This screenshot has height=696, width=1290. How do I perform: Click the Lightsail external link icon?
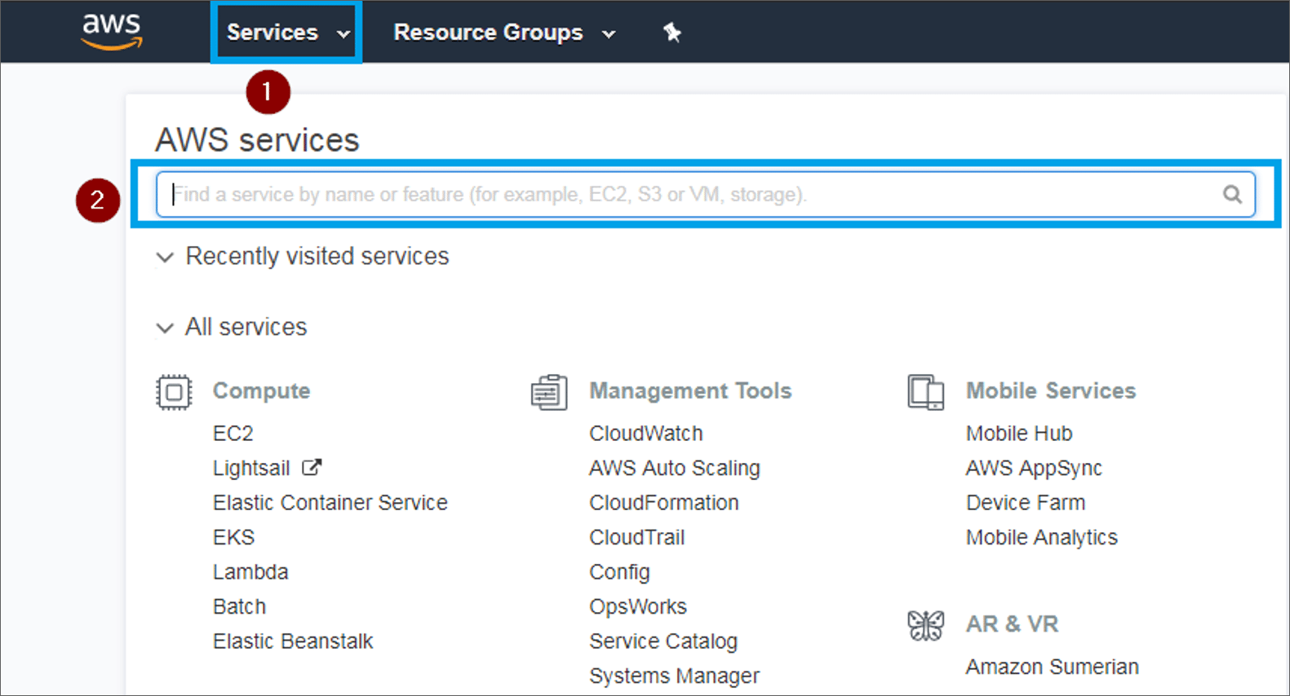312,468
